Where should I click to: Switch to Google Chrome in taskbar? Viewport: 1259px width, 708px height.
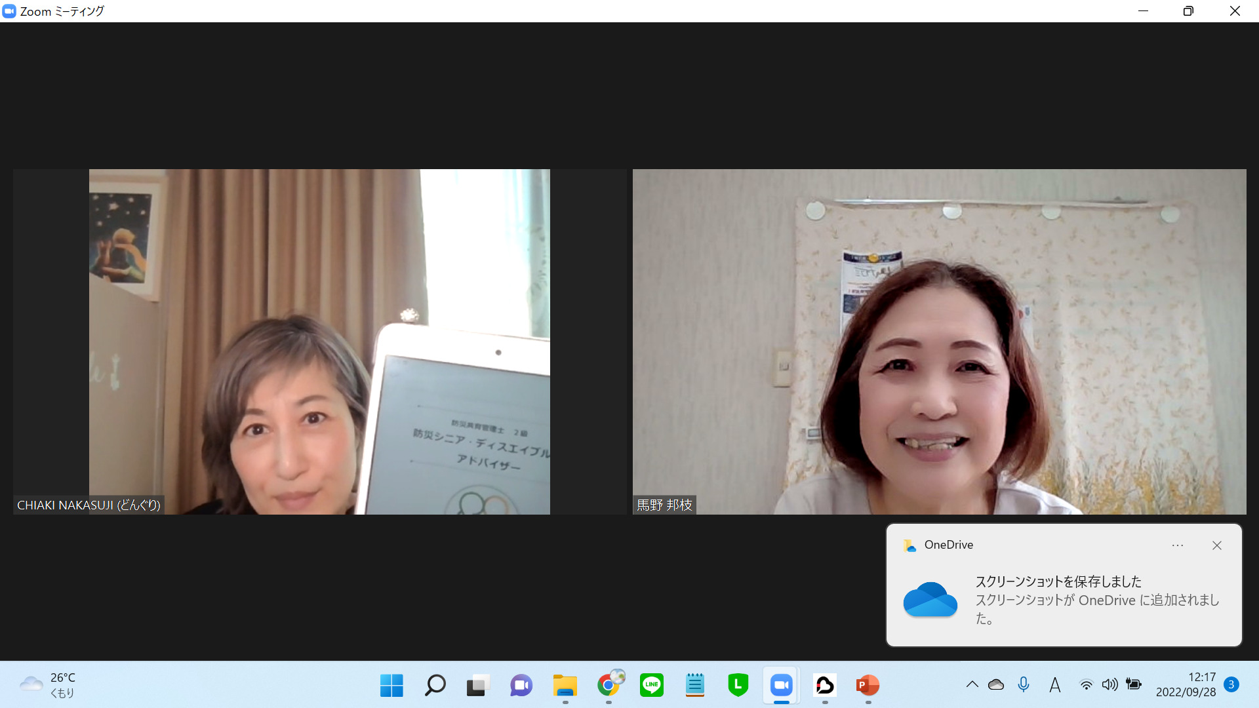[x=609, y=686]
